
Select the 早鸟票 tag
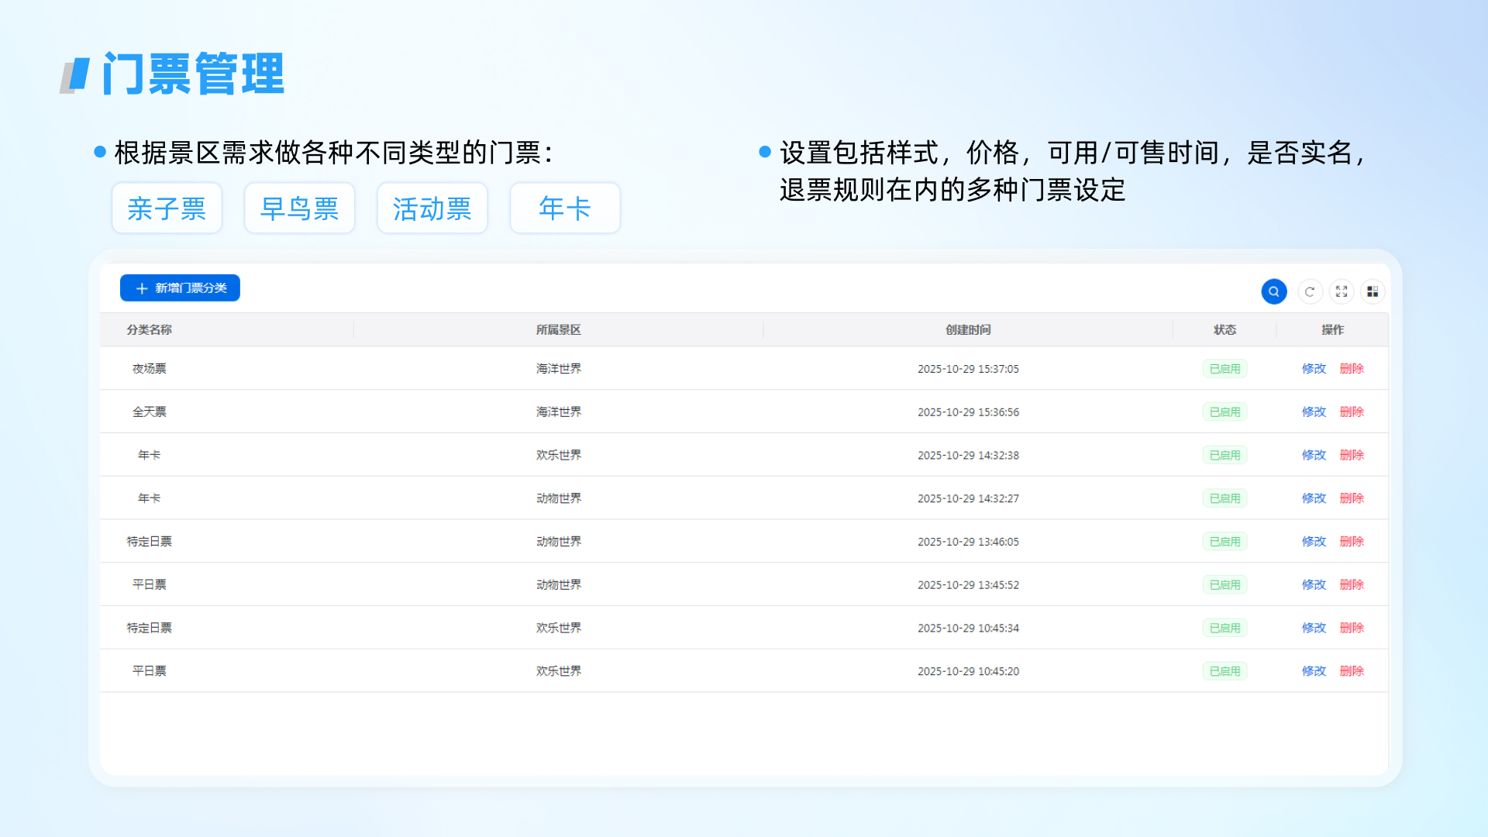(x=299, y=208)
